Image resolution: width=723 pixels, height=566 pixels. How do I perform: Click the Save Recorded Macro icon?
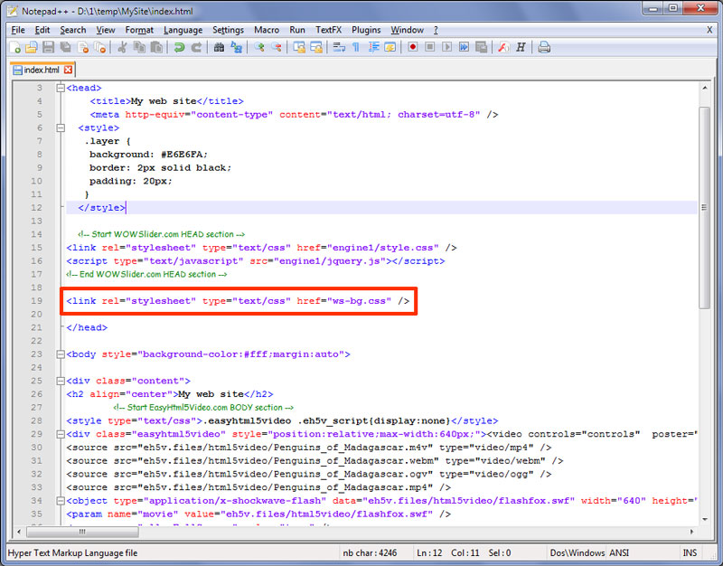click(481, 47)
